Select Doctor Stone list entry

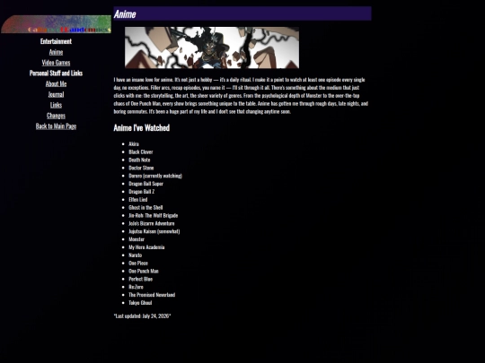click(x=141, y=168)
